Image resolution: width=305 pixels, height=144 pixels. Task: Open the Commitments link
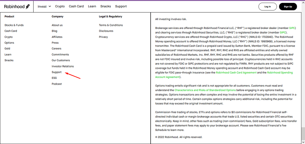(x=60, y=54)
